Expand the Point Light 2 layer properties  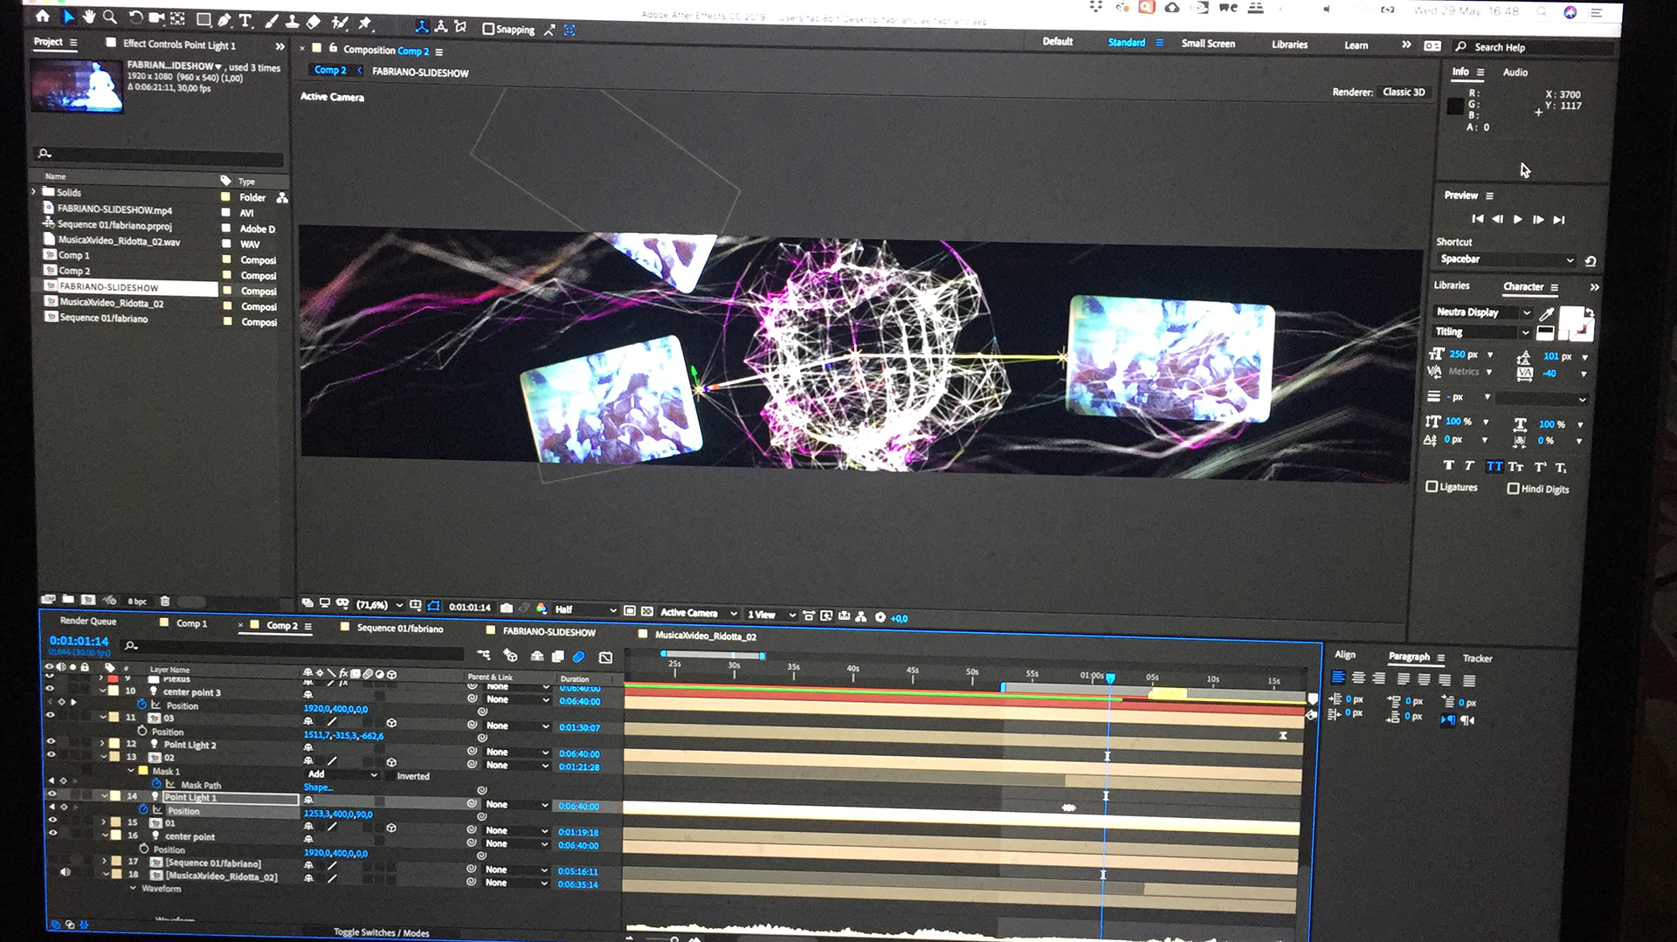(x=102, y=744)
